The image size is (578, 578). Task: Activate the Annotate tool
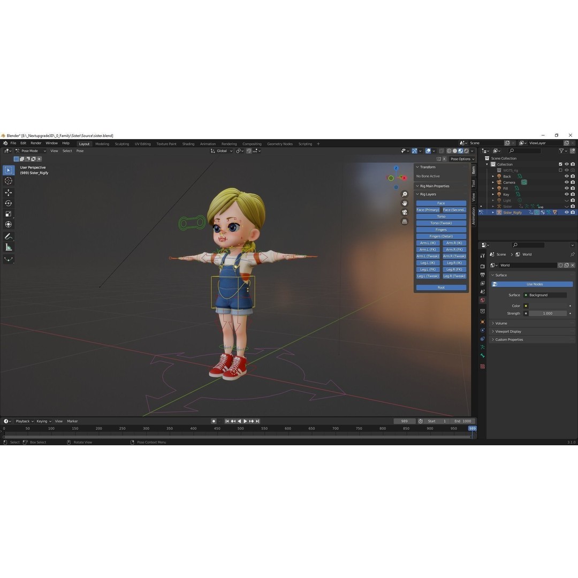click(9, 237)
